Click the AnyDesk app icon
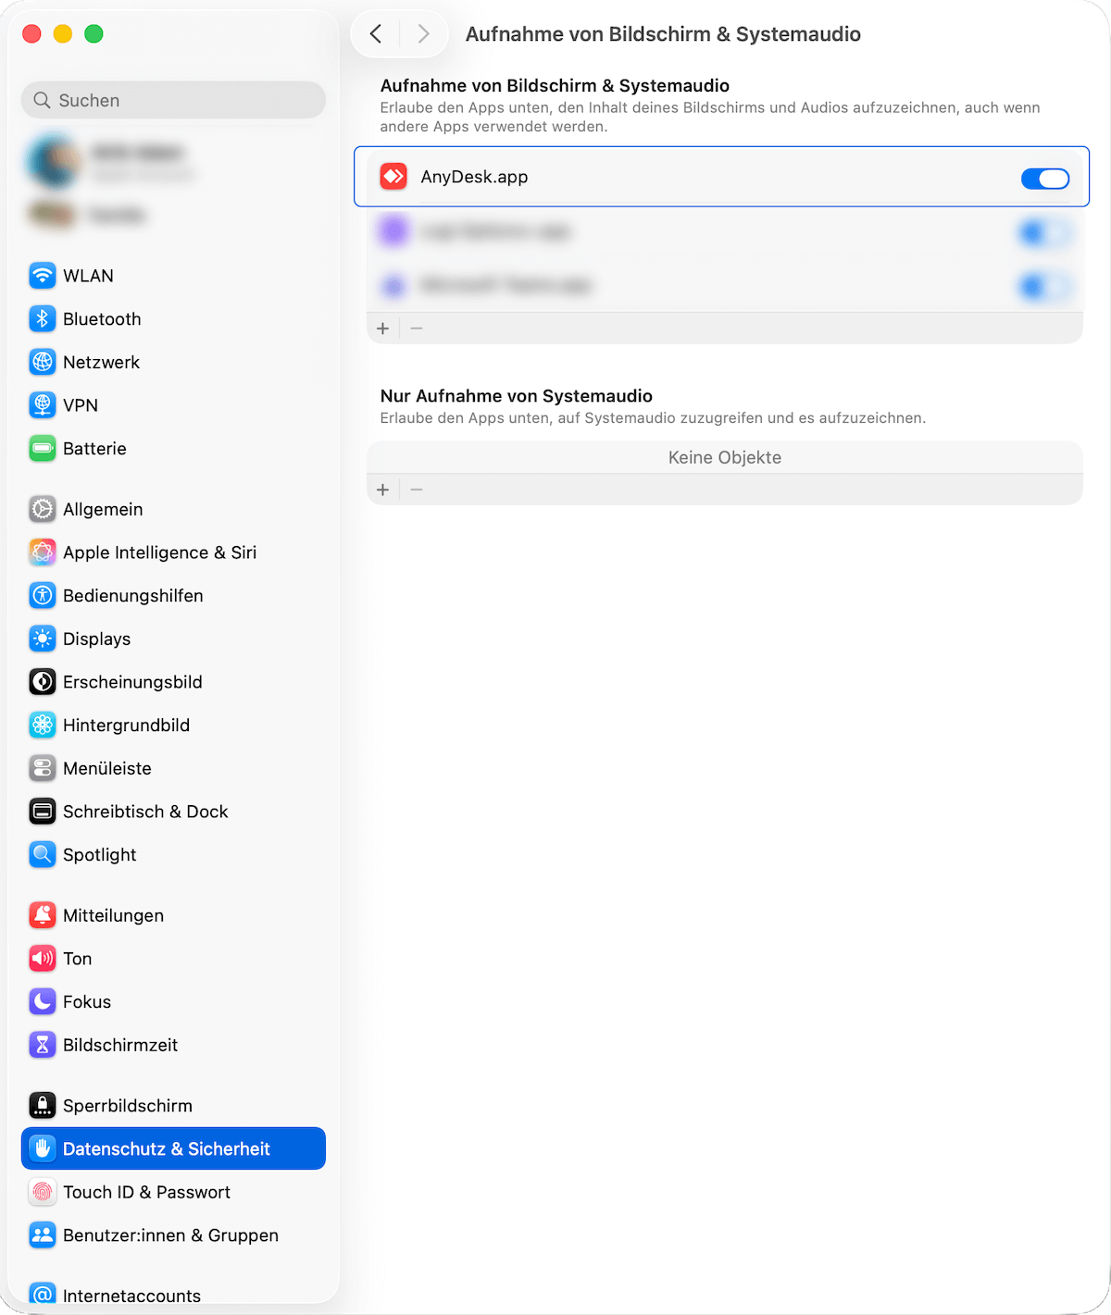1111x1315 pixels. (393, 177)
